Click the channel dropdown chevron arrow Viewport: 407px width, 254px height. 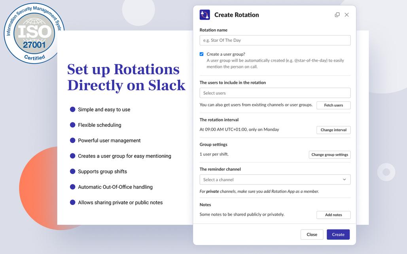click(x=345, y=179)
